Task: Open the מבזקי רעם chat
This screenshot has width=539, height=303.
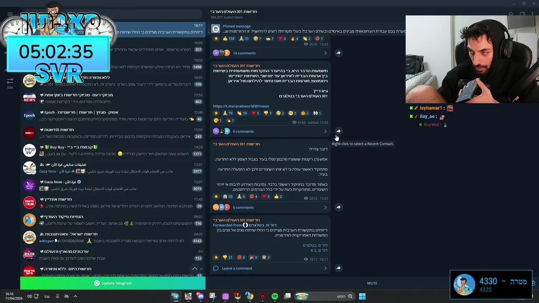Action: (113, 98)
